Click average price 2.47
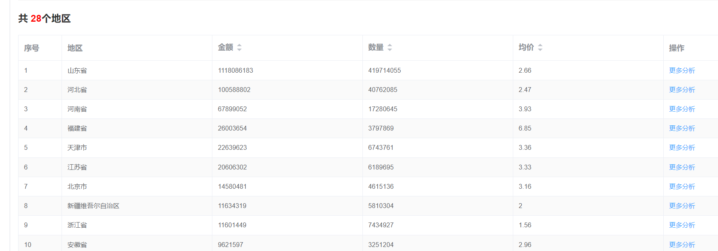The height and width of the screenshot is (251, 718). pos(525,90)
